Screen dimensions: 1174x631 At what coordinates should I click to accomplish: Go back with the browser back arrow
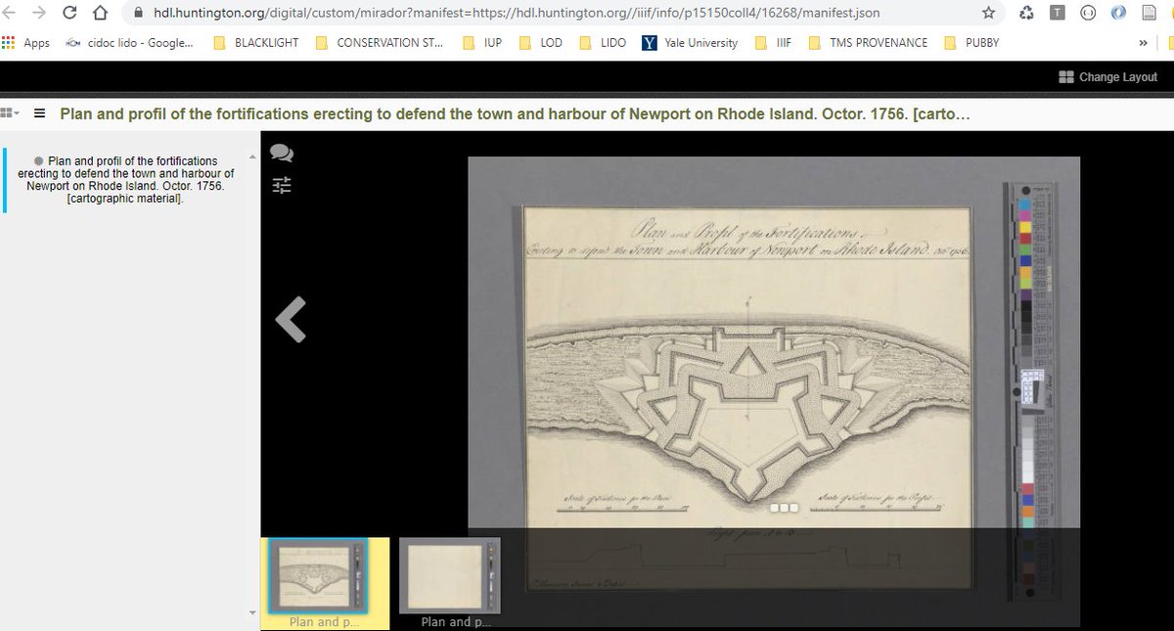pyautogui.click(x=11, y=13)
